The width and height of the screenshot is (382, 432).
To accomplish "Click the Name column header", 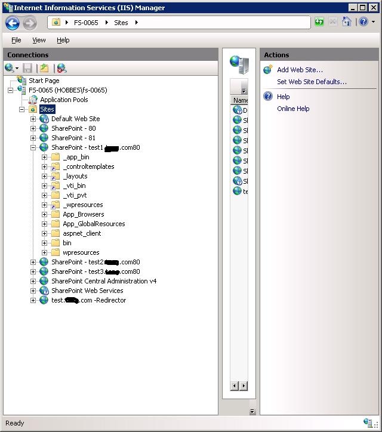I will coord(239,100).
